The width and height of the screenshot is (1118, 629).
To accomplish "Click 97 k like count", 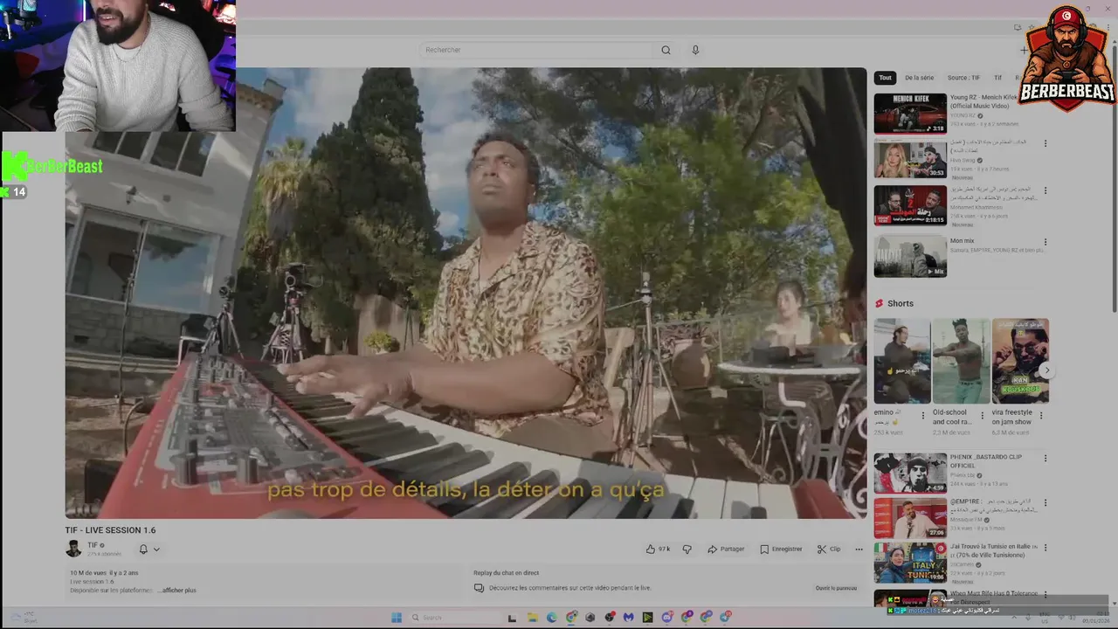I will click(x=664, y=549).
